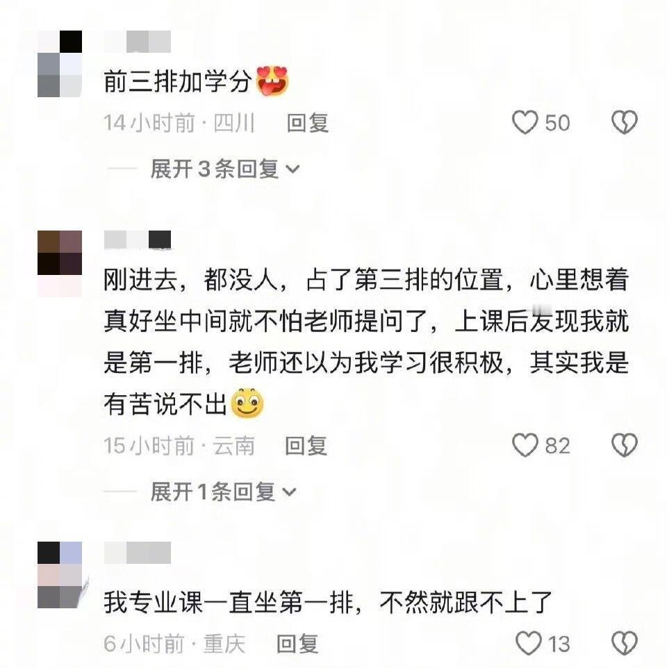Tap the 刚进去，都没人 comment text
Screen dimensions: 667x668
click(367, 342)
